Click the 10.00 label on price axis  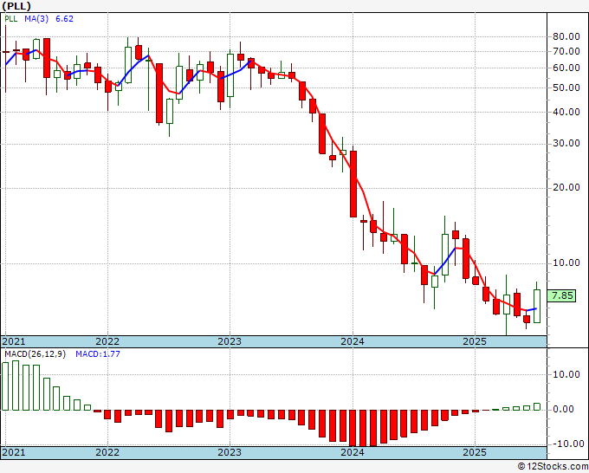pos(566,262)
